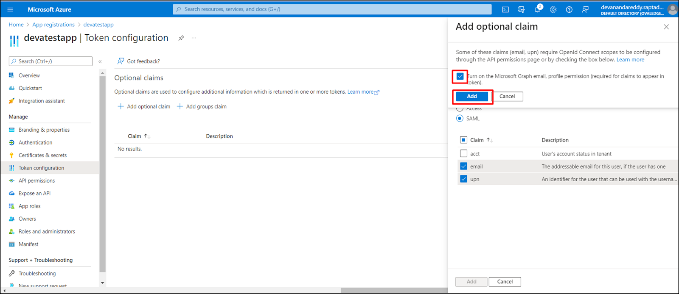Click the sidebar scroll down arrow
This screenshot has height=294, width=679.
102,283
